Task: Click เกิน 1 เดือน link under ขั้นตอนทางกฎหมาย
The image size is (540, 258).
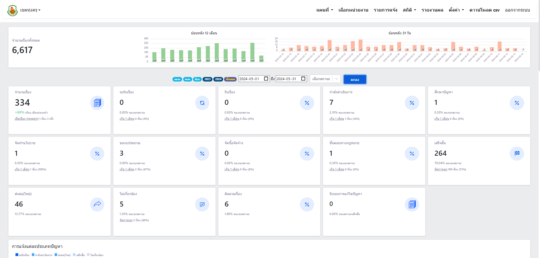Action: coord(337,169)
